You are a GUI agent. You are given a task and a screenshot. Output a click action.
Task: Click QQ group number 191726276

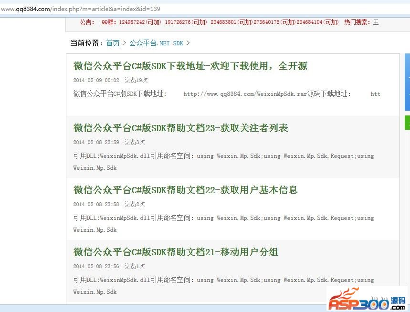[178, 22]
